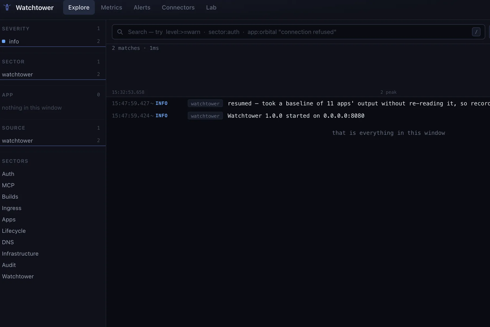Click the Watchtower brand name in header
Viewport: 490px width, 327px height.
coord(35,8)
